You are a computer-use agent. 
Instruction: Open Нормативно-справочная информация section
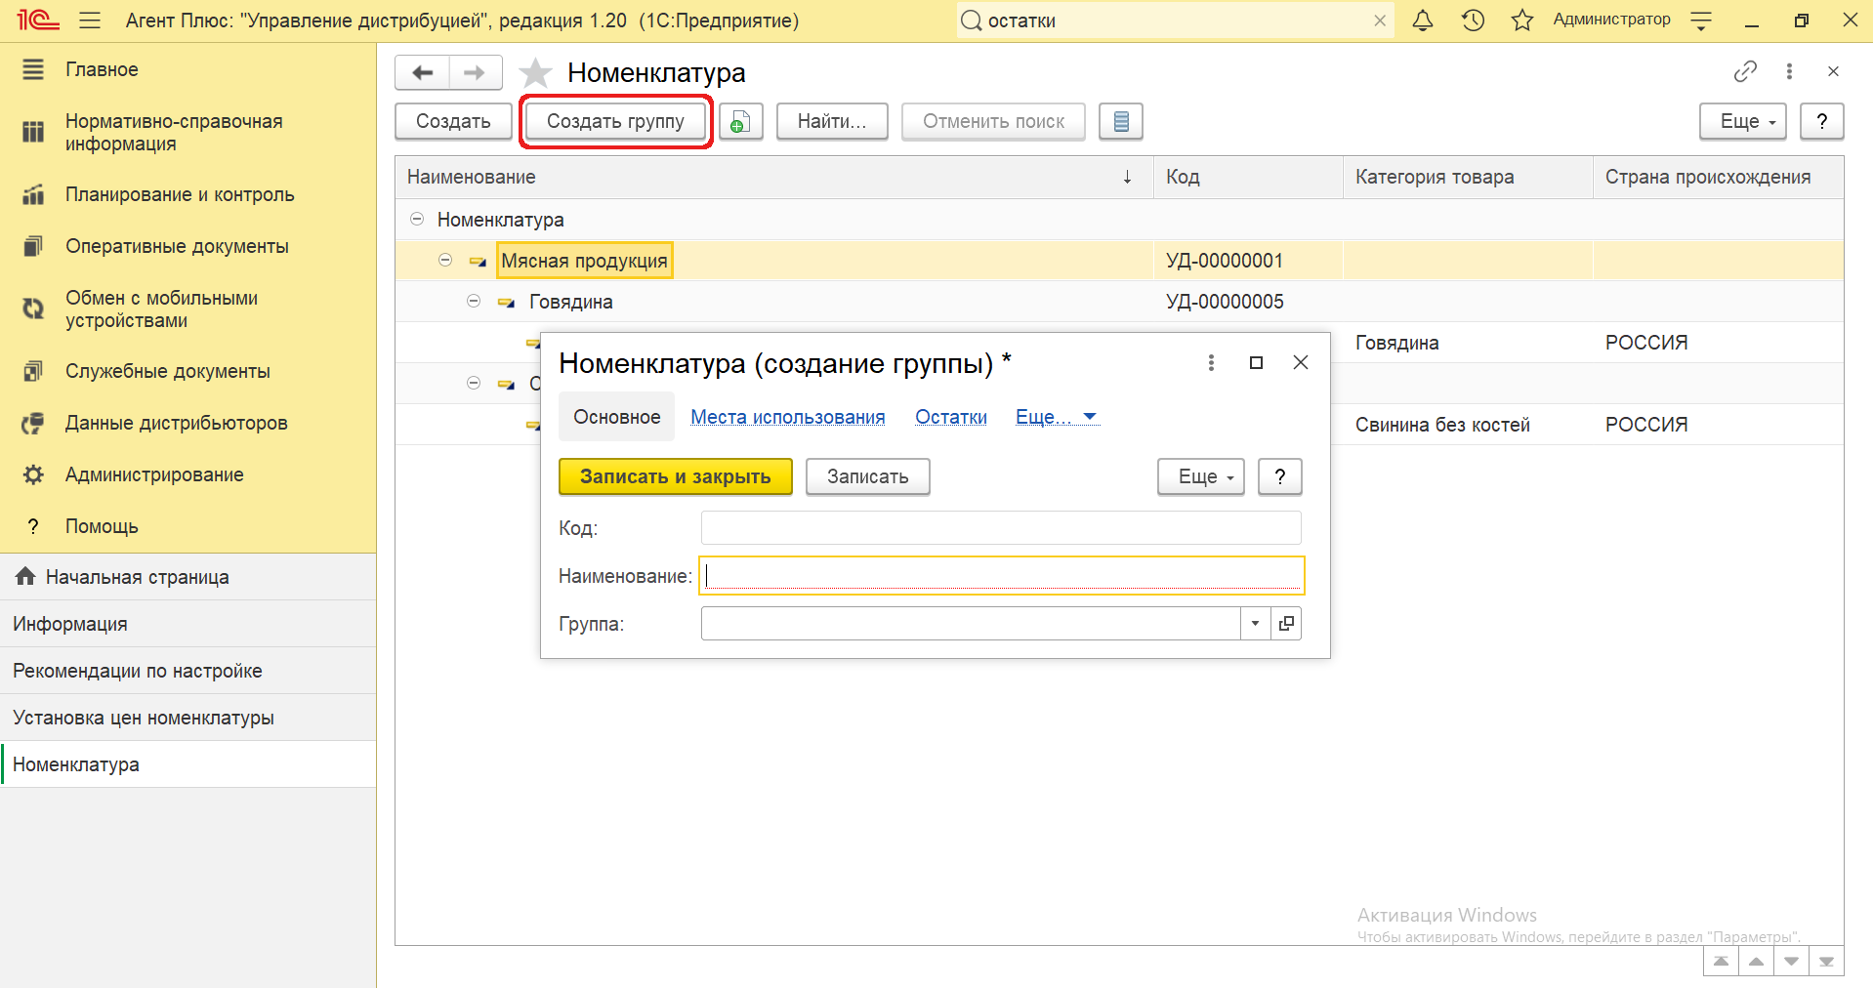click(x=174, y=132)
